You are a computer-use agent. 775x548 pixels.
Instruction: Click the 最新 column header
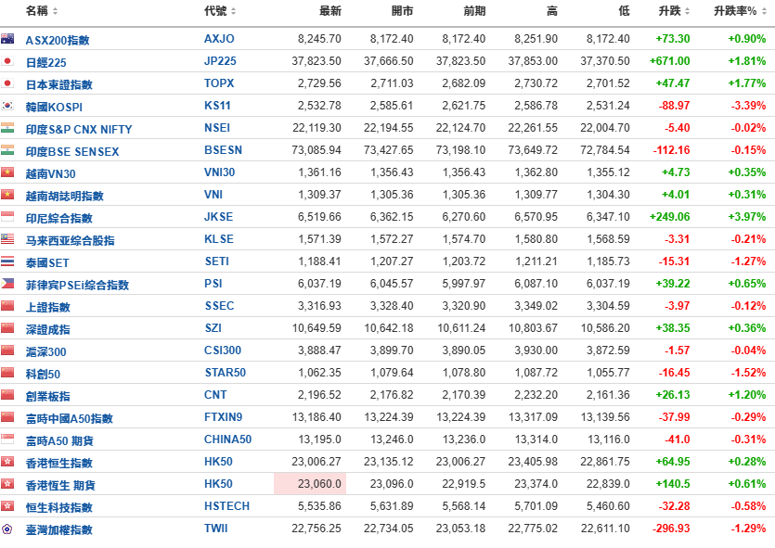[329, 11]
